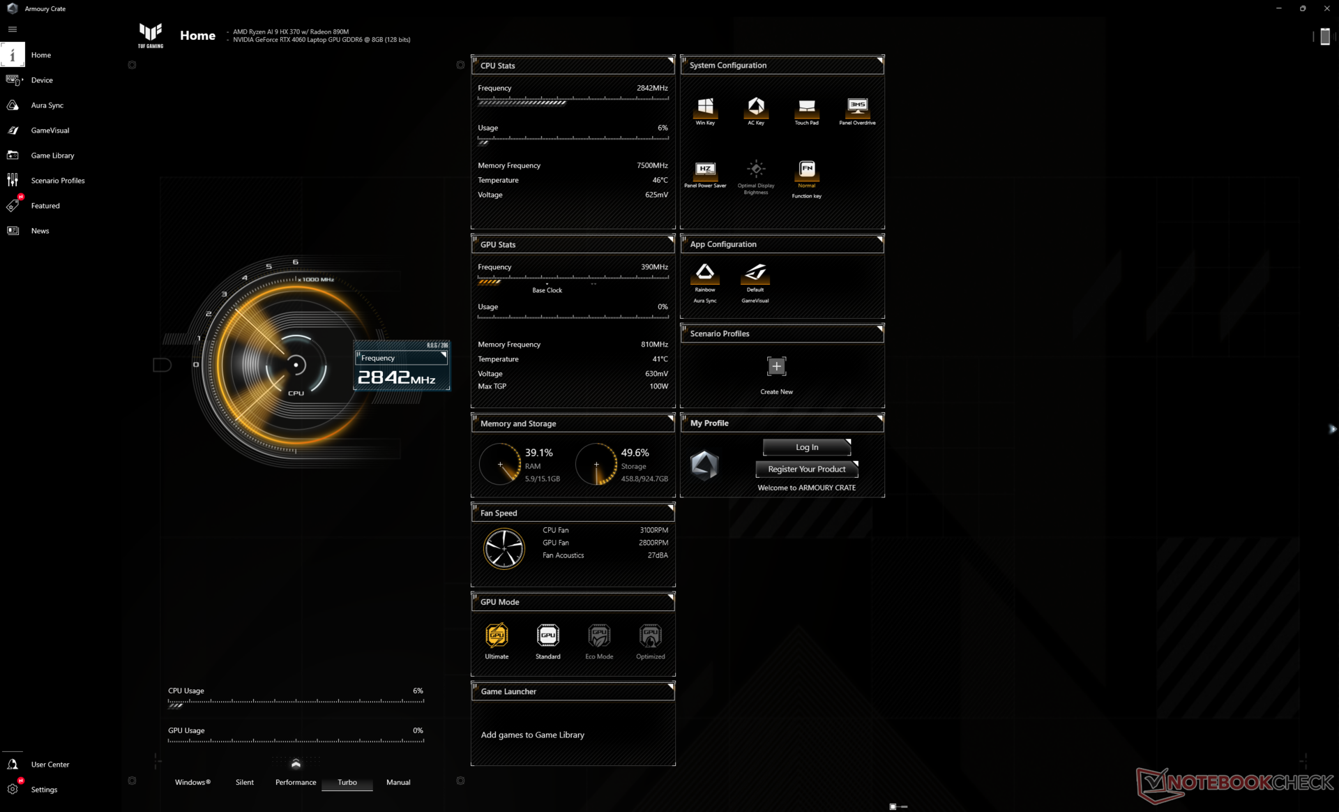Click the Log In button
The width and height of the screenshot is (1339, 812).
tap(806, 447)
